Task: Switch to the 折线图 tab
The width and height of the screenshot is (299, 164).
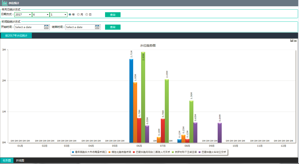Action: click(20, 160)
